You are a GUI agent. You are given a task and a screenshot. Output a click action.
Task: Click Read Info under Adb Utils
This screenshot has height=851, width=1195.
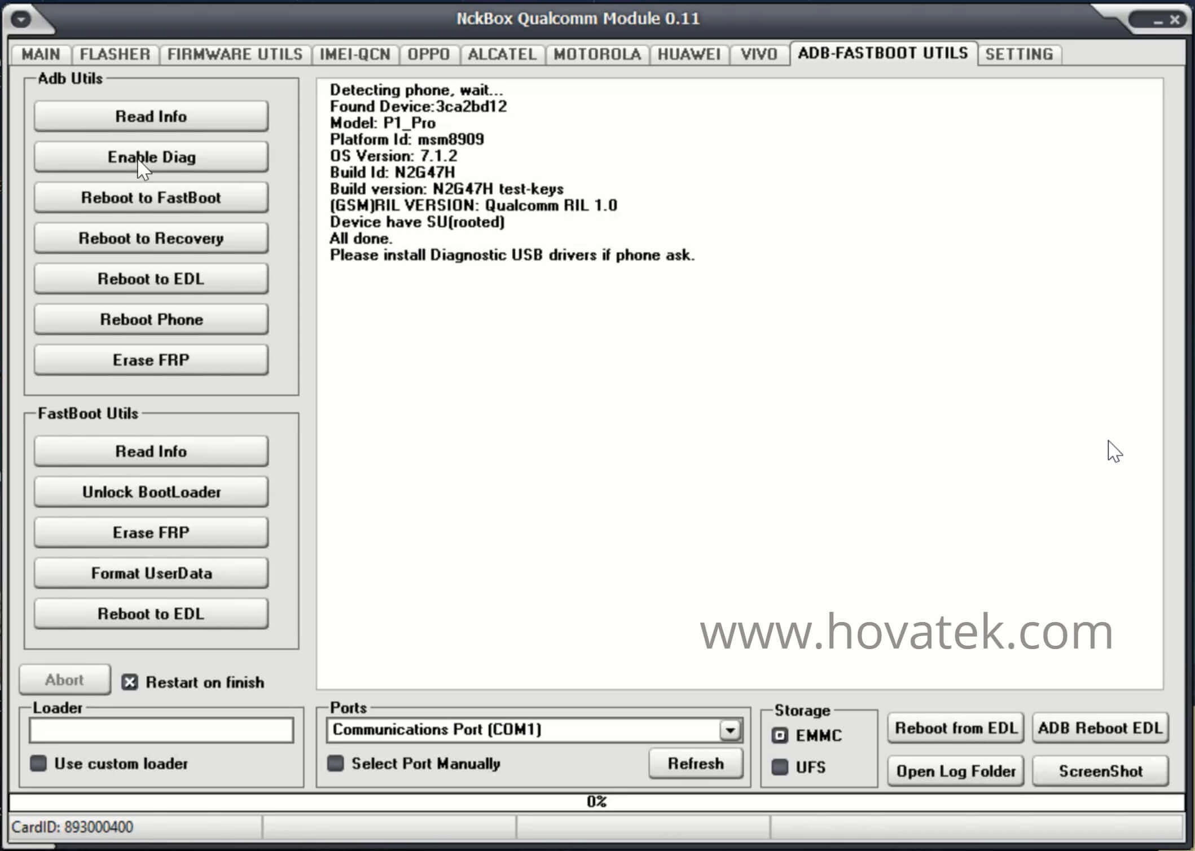click(x=151, y=116)
